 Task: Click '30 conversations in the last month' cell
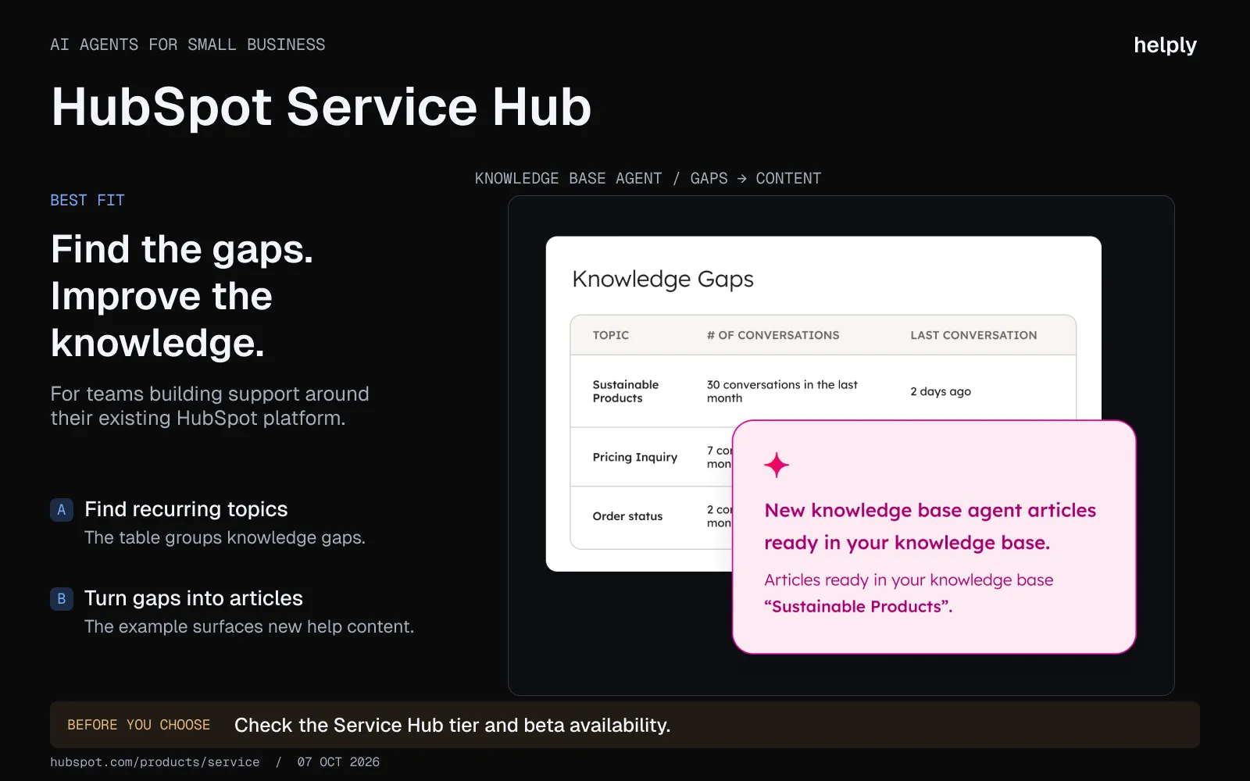click(x=782, y=391)
